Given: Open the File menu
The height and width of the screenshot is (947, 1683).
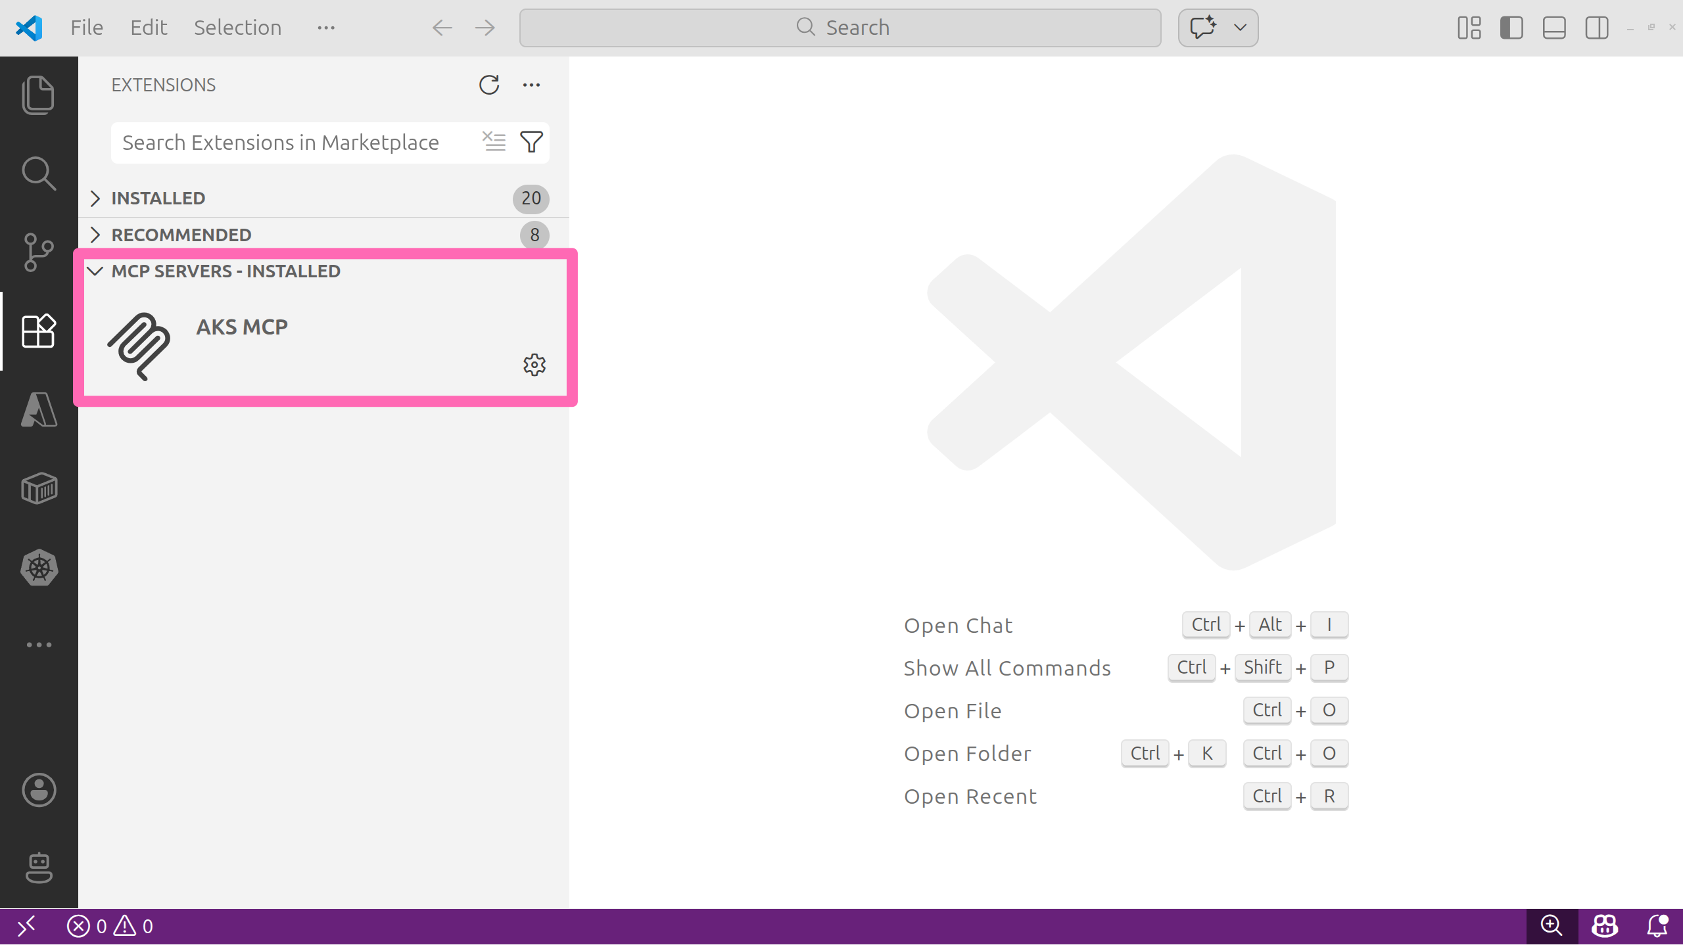Looking at the screenshot, I should 86,27.
